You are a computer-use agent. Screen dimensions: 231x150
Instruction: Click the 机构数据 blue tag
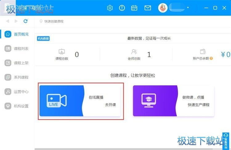point(43,38)
